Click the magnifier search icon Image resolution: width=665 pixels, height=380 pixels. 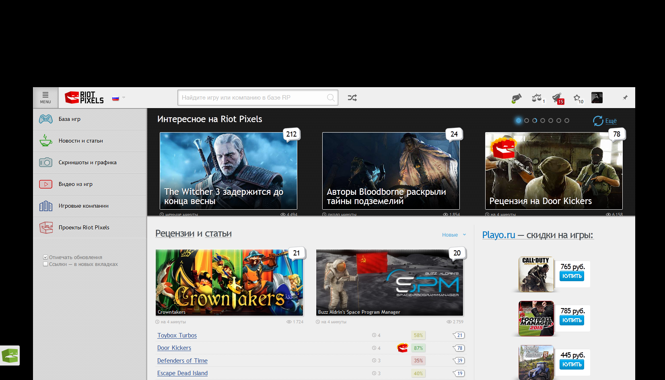click(331, 98)
